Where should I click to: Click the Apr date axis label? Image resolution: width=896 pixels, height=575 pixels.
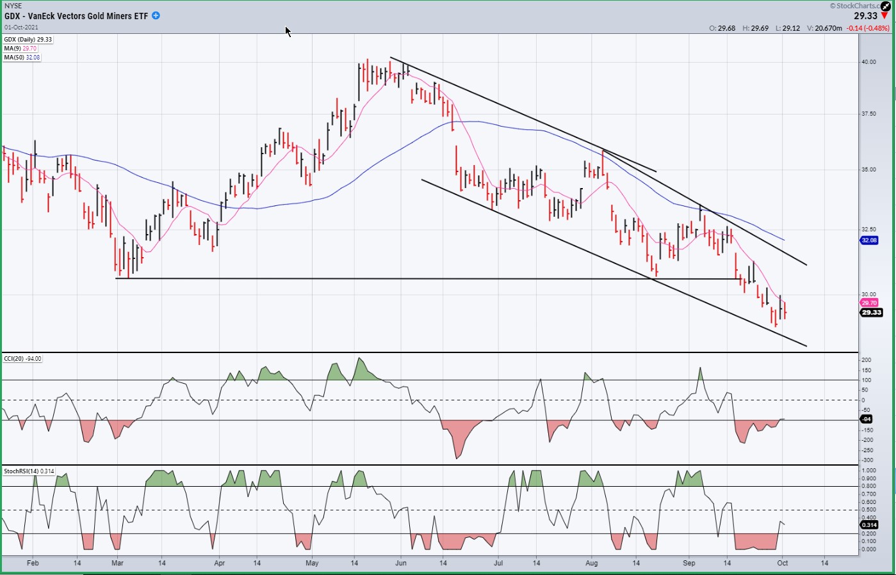pos(220,563)
